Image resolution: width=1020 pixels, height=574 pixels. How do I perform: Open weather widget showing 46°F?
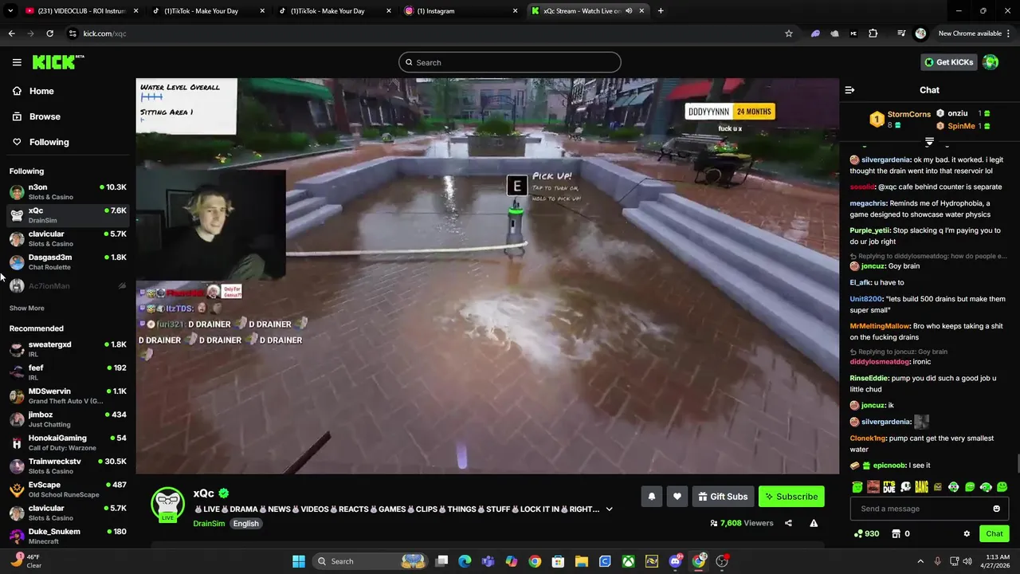(25, 561)
